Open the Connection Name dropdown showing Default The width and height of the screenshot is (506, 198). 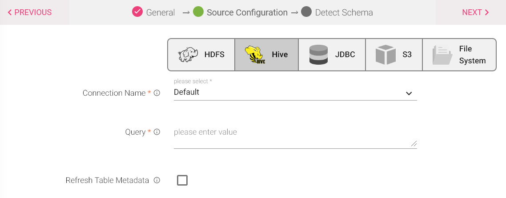click(x=295, y=93)
